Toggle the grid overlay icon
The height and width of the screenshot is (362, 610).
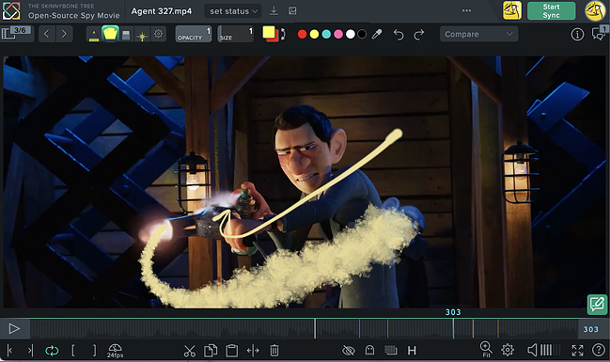coord(391,351)
